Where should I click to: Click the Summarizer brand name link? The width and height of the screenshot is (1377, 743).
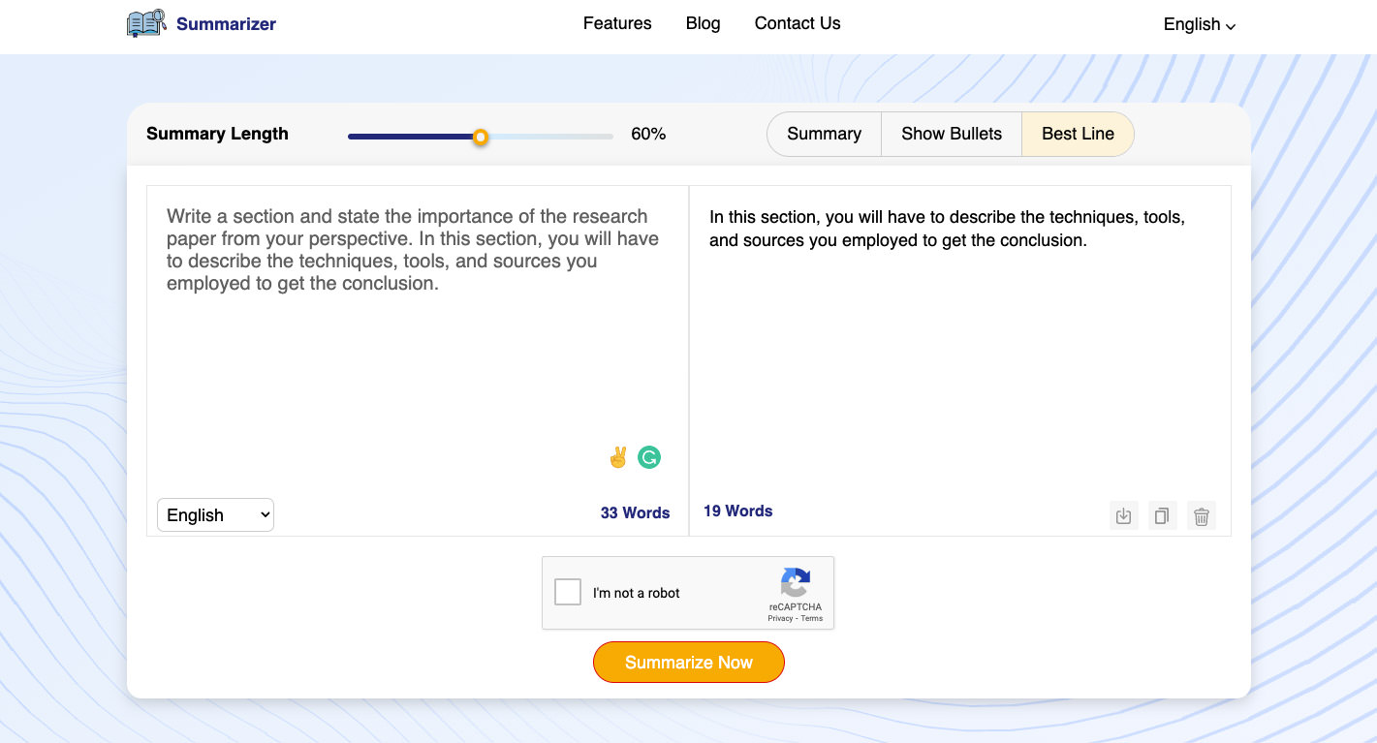point(226,24)
